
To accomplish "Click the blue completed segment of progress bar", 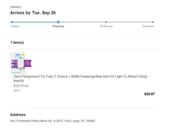I will click(x=35, y=22).
